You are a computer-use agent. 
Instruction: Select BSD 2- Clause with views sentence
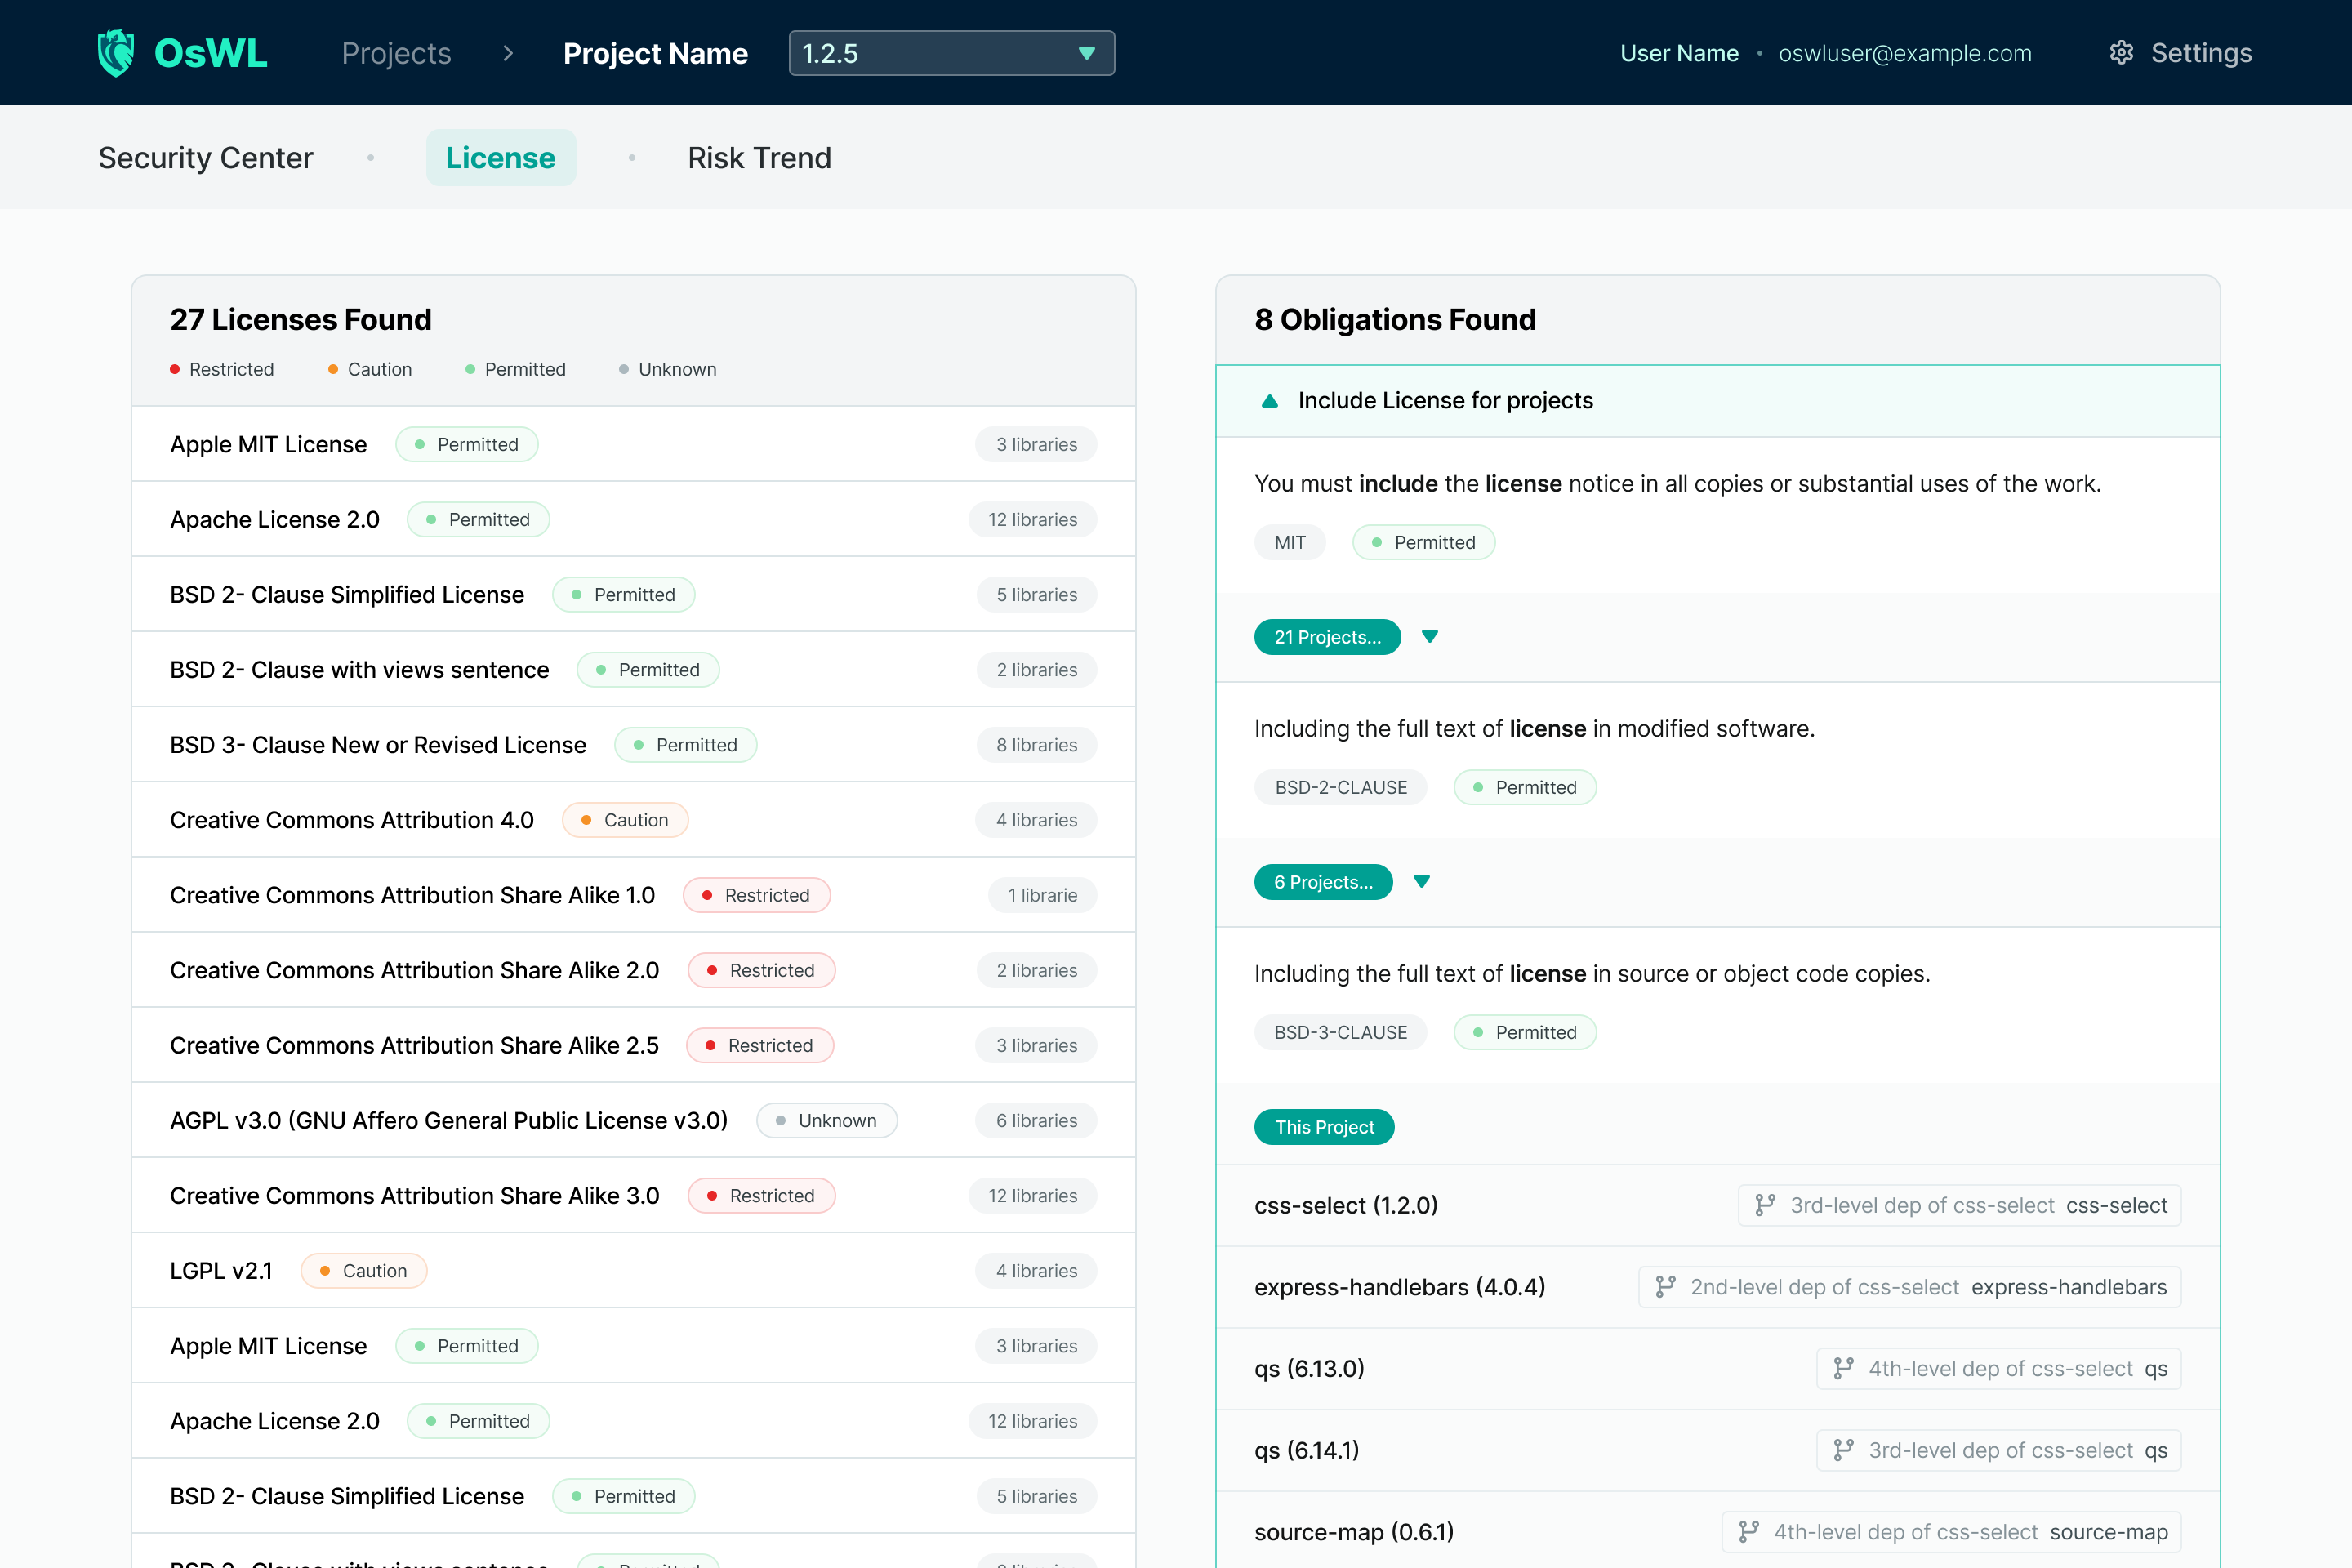[x=633, y=669]
